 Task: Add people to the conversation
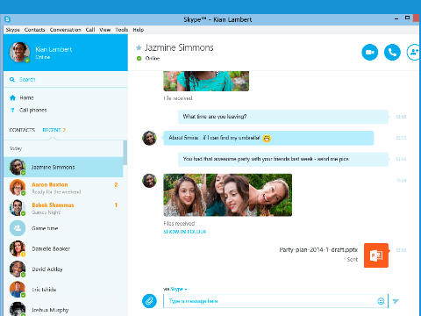[414, 53]
